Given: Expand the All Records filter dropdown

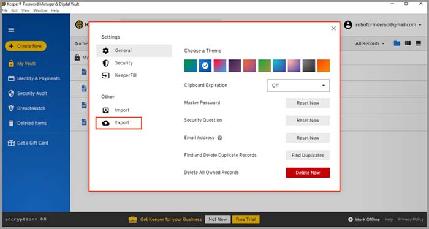Looking at the screenshot, I should [x=370, y=43].
